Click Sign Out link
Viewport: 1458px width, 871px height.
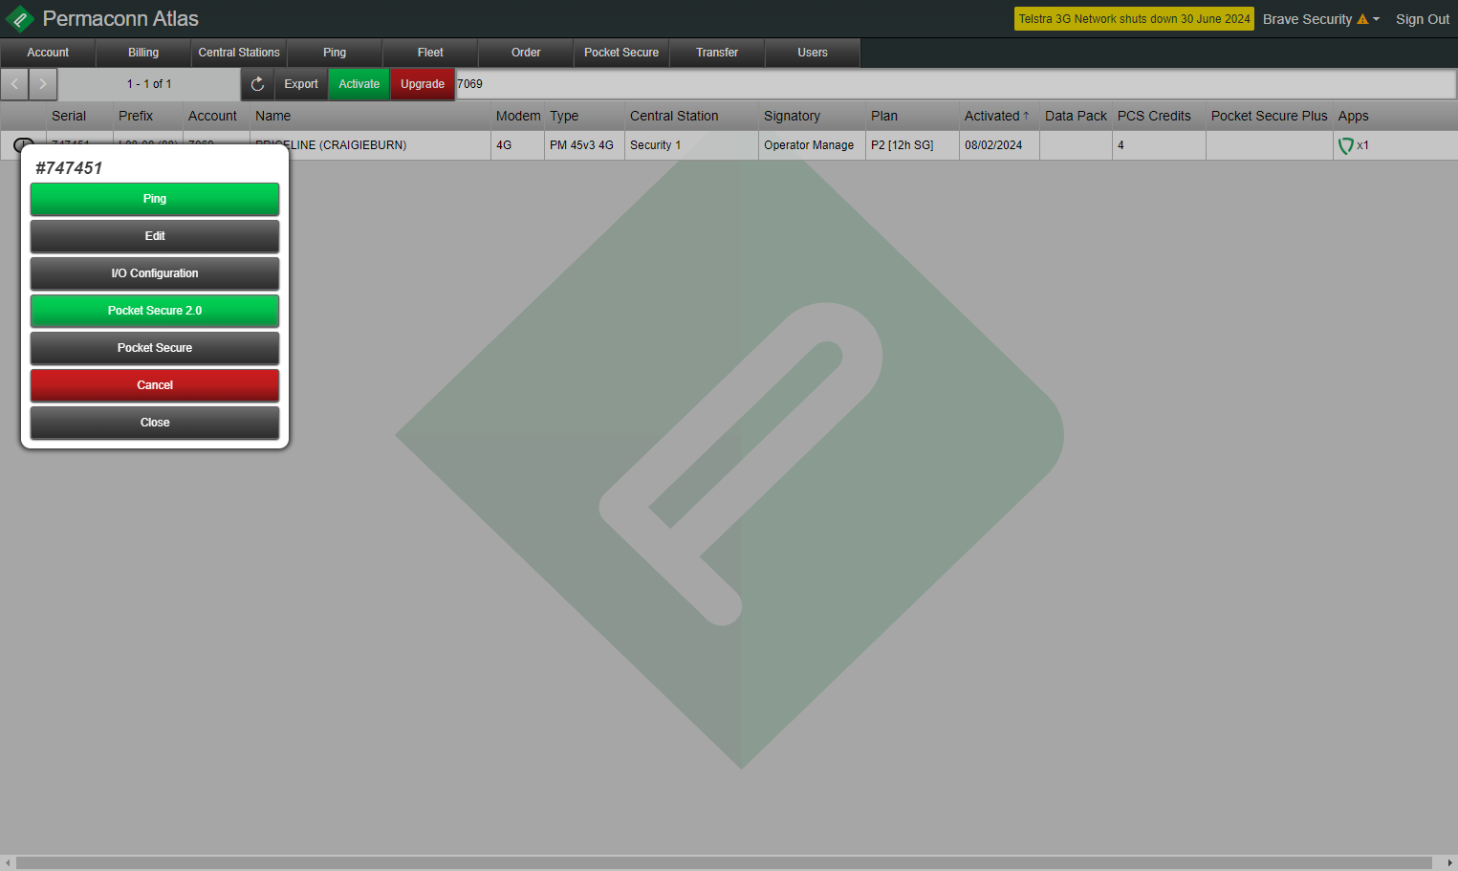click(1422, 19)
